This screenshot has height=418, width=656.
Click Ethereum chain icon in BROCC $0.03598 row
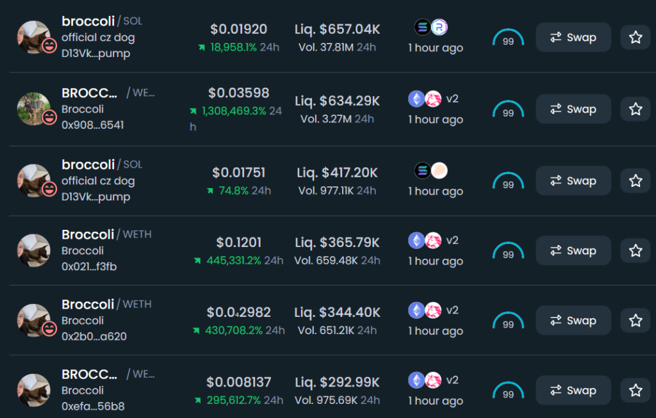tap(416, 99)
